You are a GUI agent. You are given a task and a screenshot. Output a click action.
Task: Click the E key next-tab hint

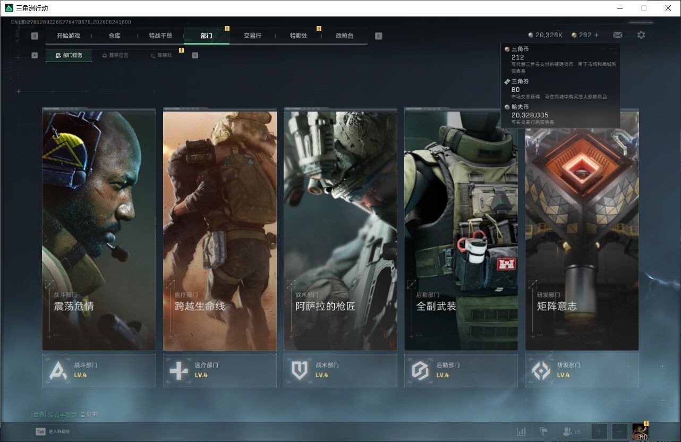(x=378, y=36)
